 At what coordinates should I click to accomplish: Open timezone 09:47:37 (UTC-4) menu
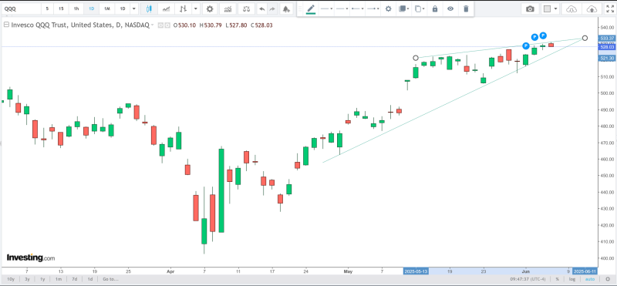click(527, 279)
